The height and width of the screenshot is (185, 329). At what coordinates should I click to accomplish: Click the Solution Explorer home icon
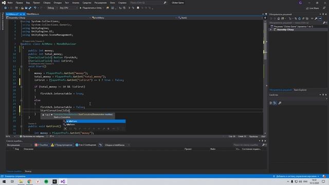click(279, 18)
